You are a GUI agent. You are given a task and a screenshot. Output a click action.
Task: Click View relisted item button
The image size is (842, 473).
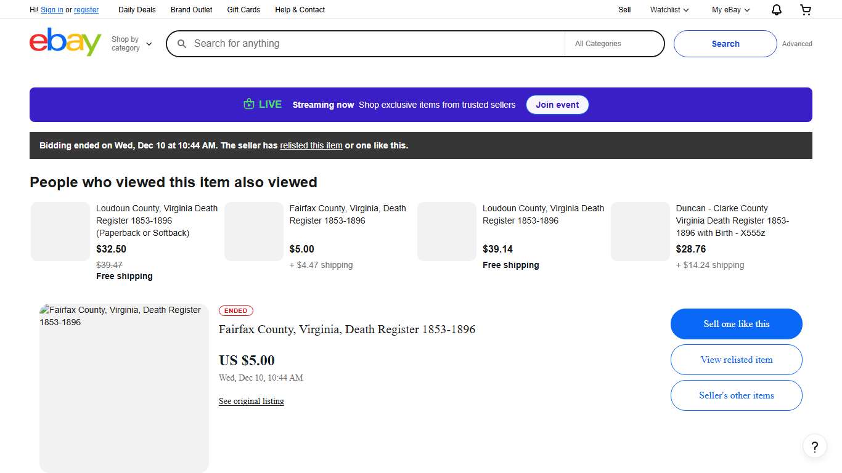(736, 360)
